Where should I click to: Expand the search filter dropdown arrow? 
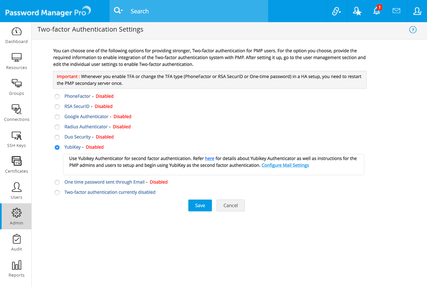point(122,11)
